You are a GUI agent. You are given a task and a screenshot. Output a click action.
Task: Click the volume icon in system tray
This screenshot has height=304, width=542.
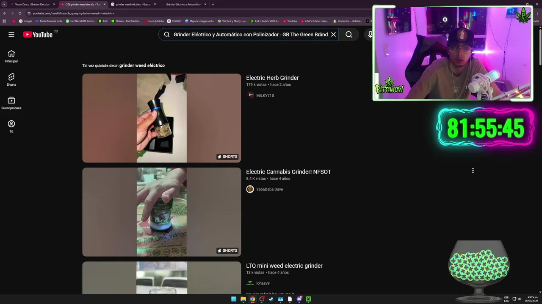pyautogui.click(x=520, y=299)
